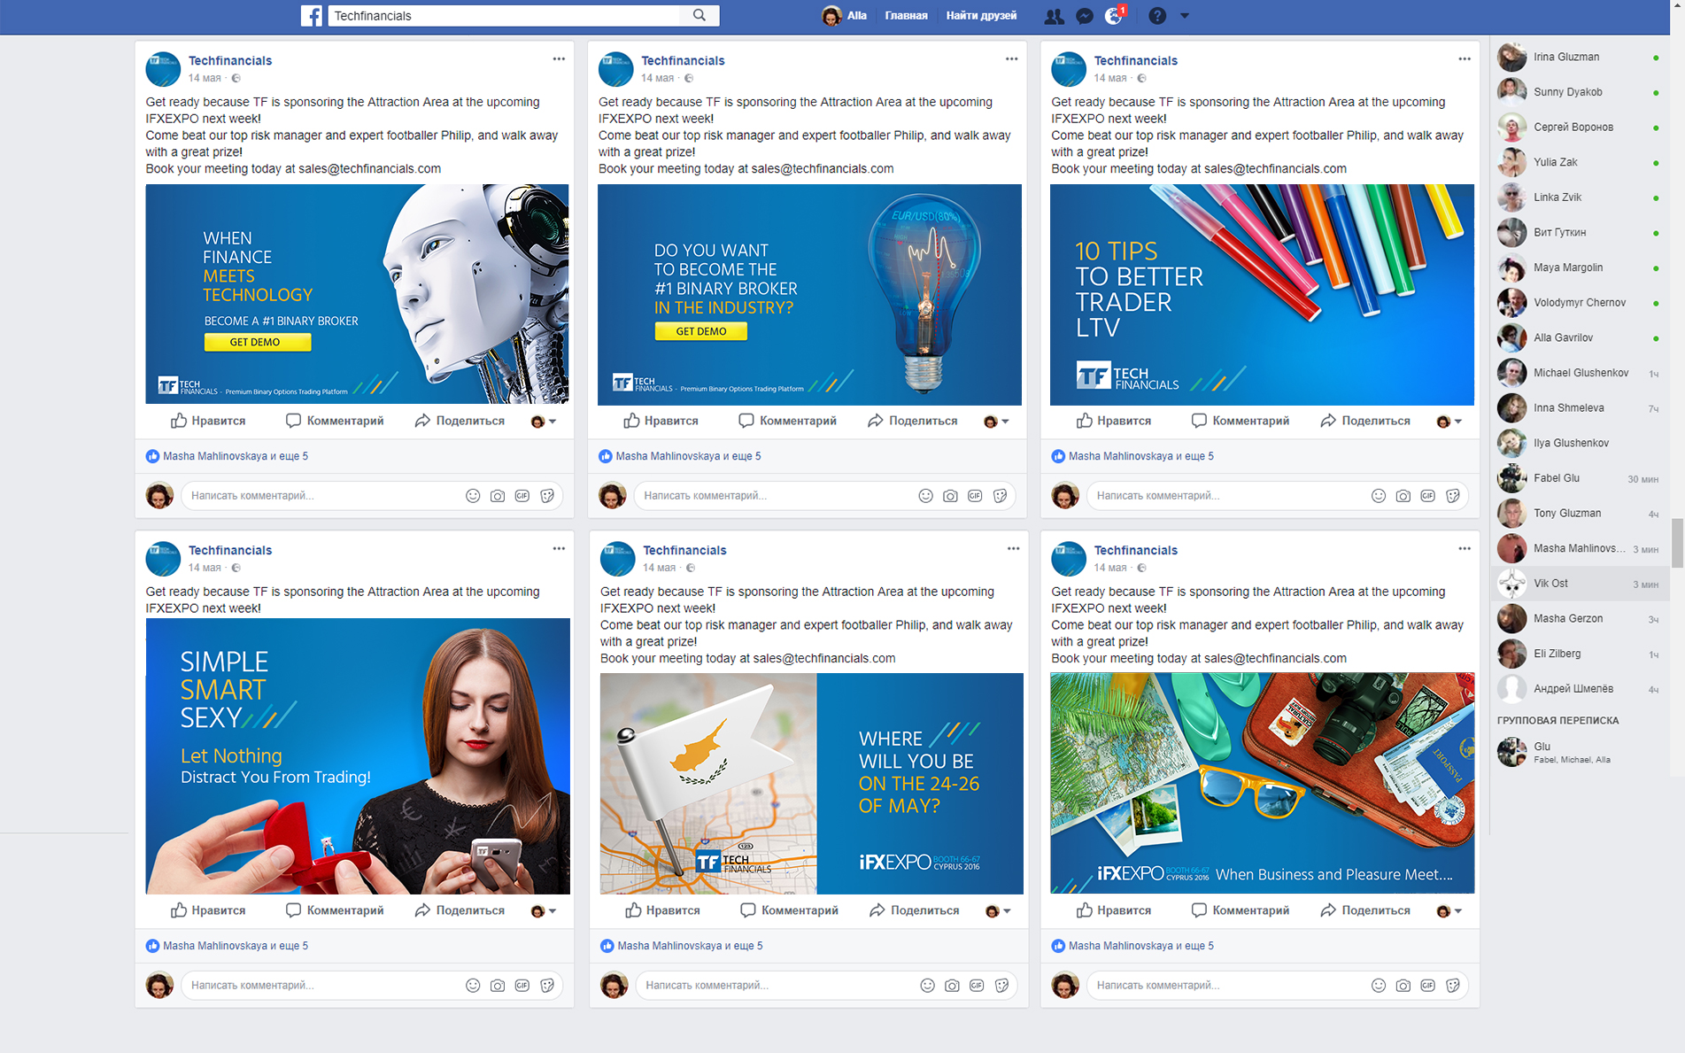The height and width of the screenshot is (1053, 1685).
Task: Attach photo to the suitcase post comment
Action: pos(1403,986)
